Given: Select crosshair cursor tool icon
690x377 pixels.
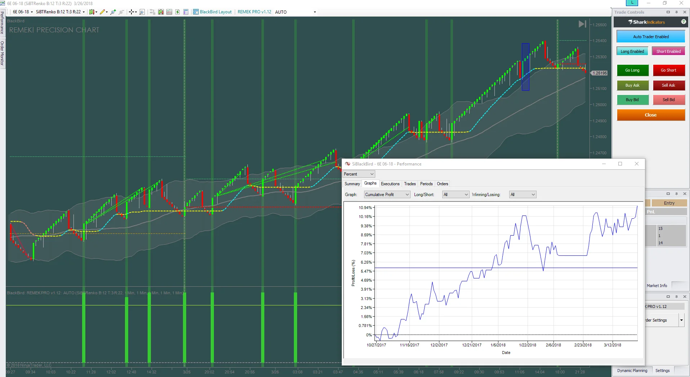Looking at the screenshot, I should click(131, 12).
